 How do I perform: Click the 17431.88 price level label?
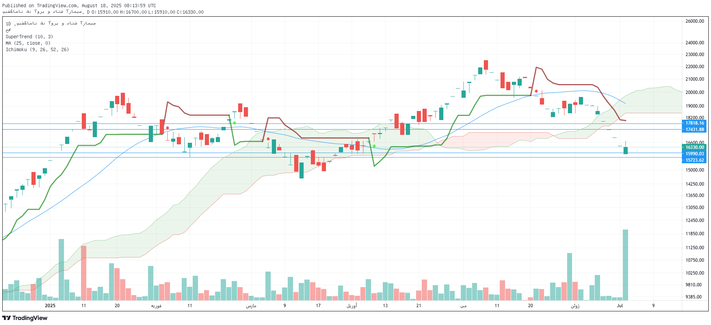(695, 130)
